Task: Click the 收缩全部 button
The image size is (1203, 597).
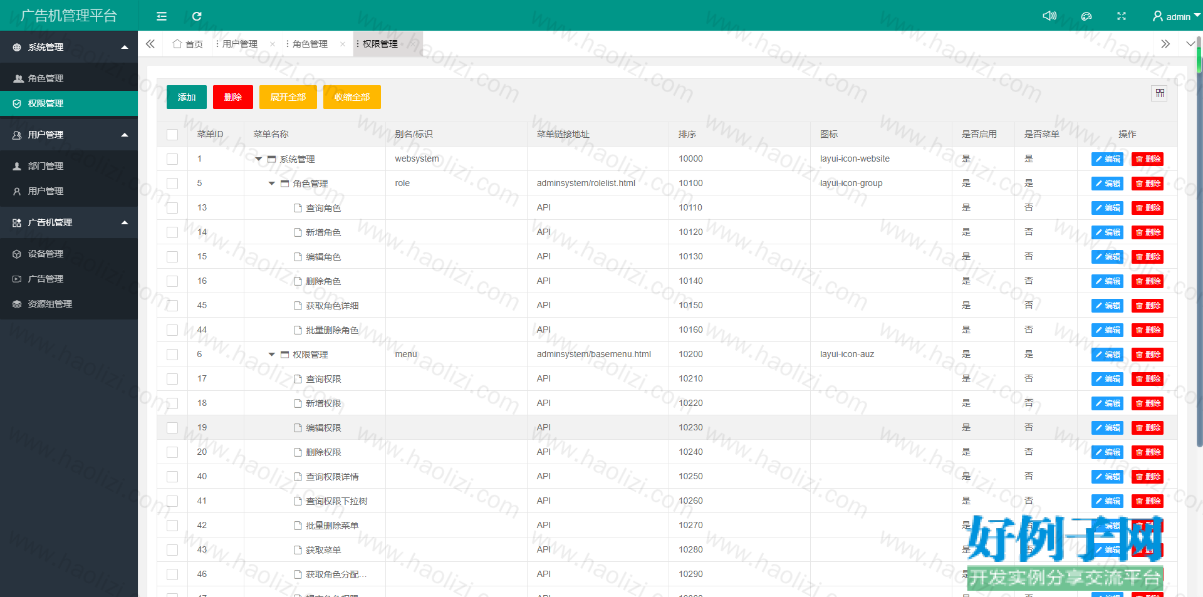Action: tap(352, 97)
